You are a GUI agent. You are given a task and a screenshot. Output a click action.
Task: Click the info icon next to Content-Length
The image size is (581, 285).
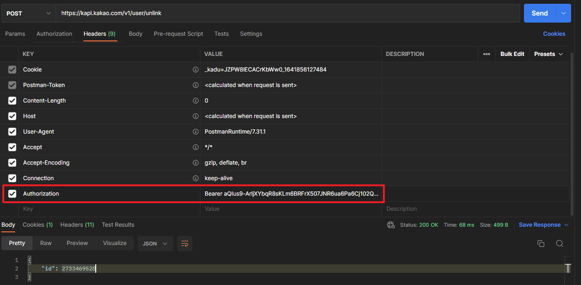(x=195, y=101)
